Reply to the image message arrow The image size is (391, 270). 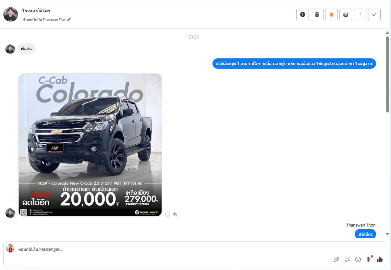pyautogui.click(x=175, y=214)
